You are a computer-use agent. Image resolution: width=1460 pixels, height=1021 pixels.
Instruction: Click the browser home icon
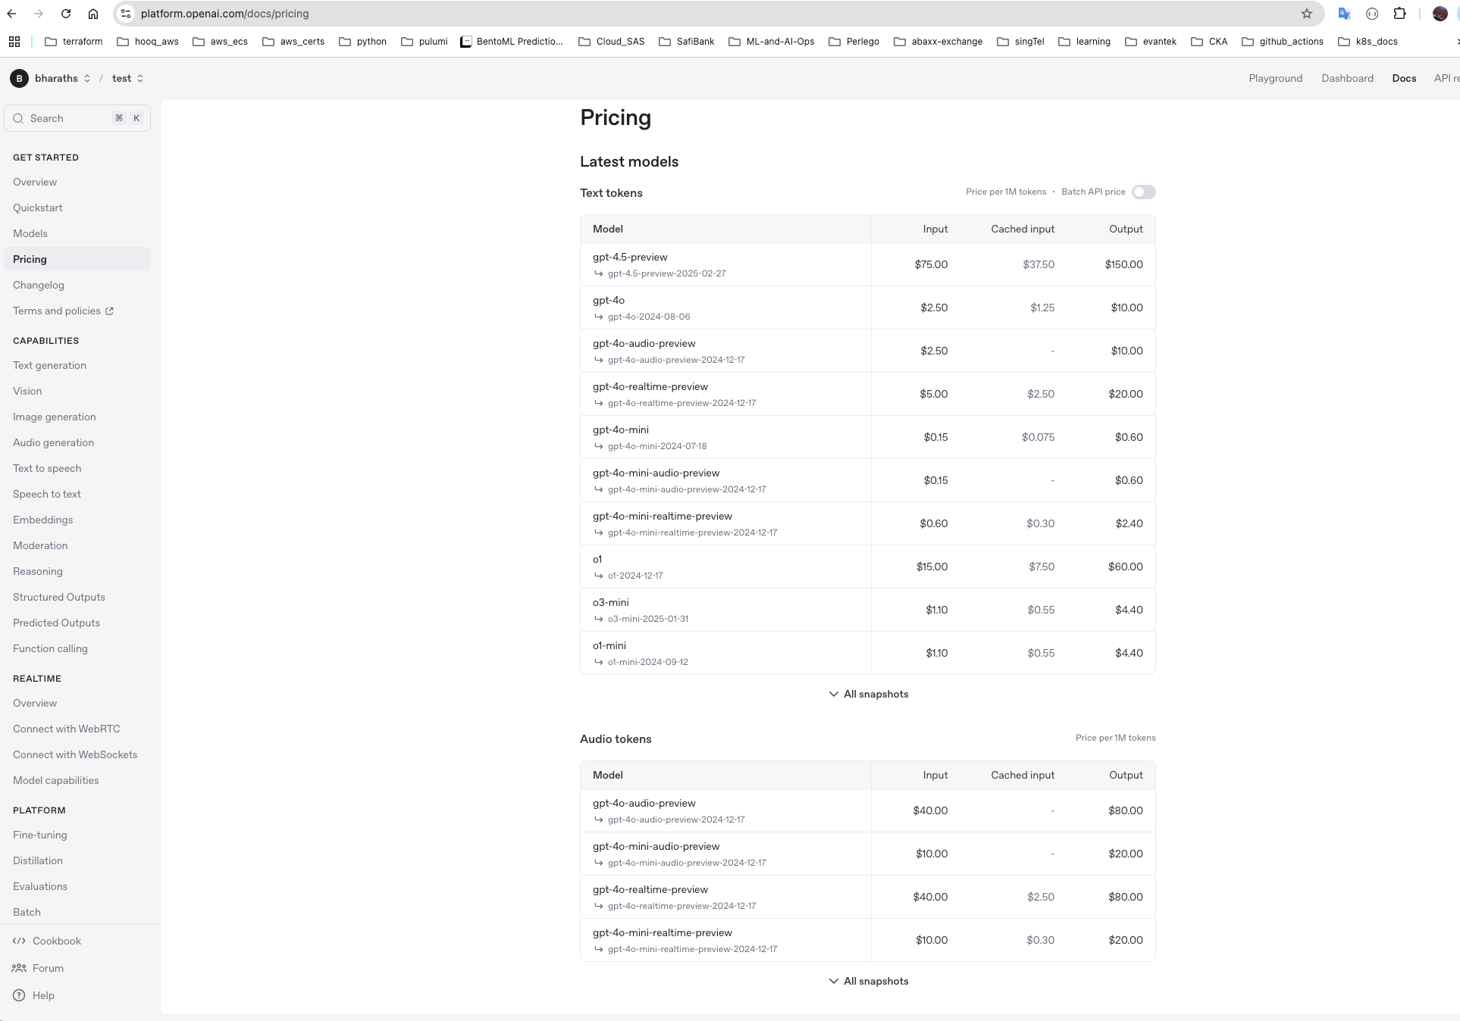click(93, 14)
